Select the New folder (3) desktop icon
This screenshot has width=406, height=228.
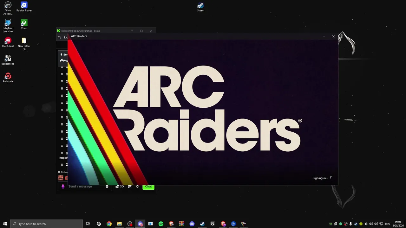pos(24,44)
